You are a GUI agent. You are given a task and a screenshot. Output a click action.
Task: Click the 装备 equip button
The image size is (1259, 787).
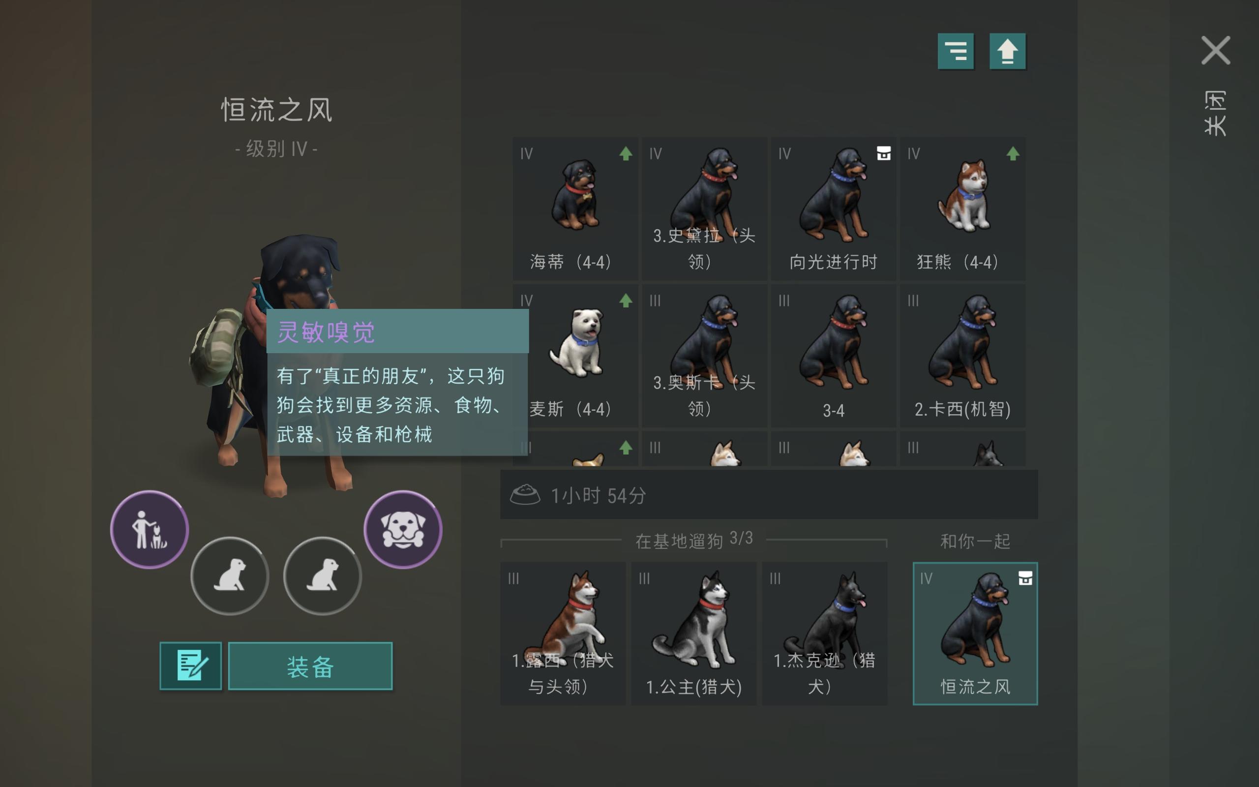[x=310, y=666]
